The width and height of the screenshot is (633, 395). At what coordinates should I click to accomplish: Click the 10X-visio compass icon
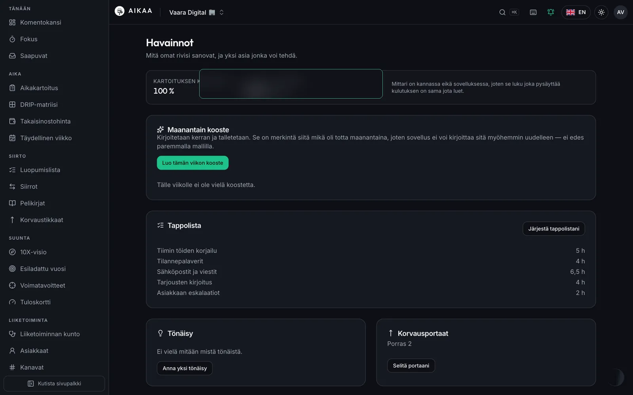tap(12, 252)
